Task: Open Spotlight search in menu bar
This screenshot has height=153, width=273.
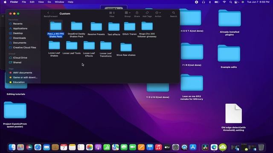Action: pos(230,2)
